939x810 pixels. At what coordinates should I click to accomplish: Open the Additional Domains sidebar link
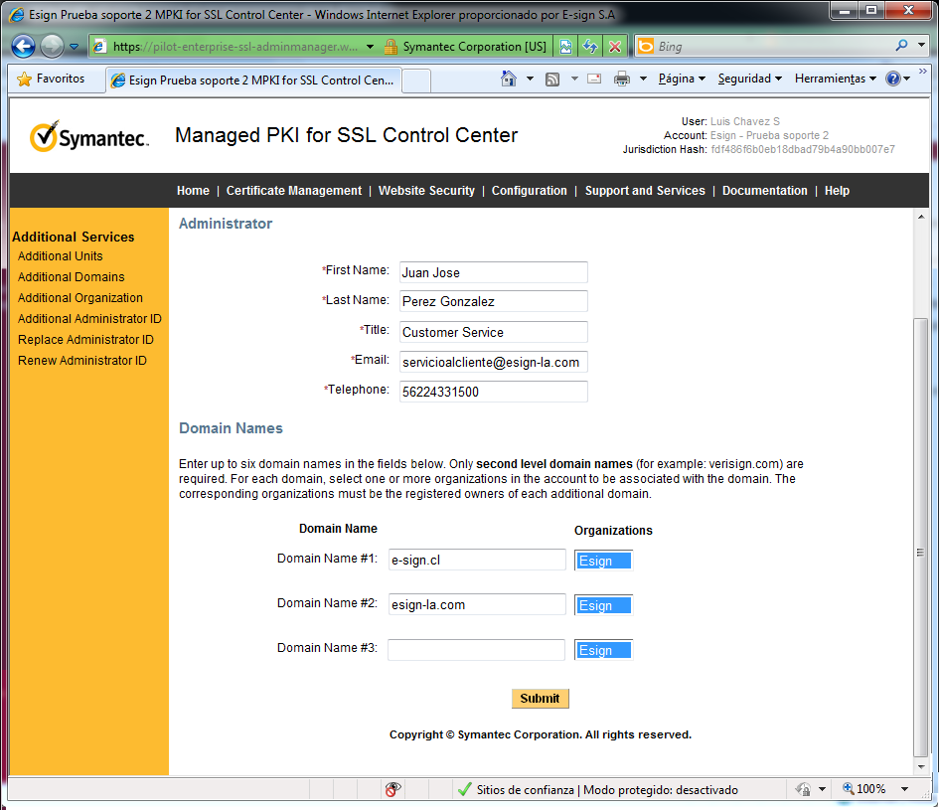(x=72, y=277)
